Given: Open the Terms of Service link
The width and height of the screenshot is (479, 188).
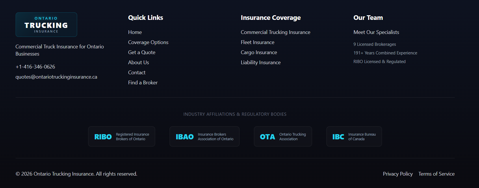Looking at the screenshot, I should (x=436, y=174).
